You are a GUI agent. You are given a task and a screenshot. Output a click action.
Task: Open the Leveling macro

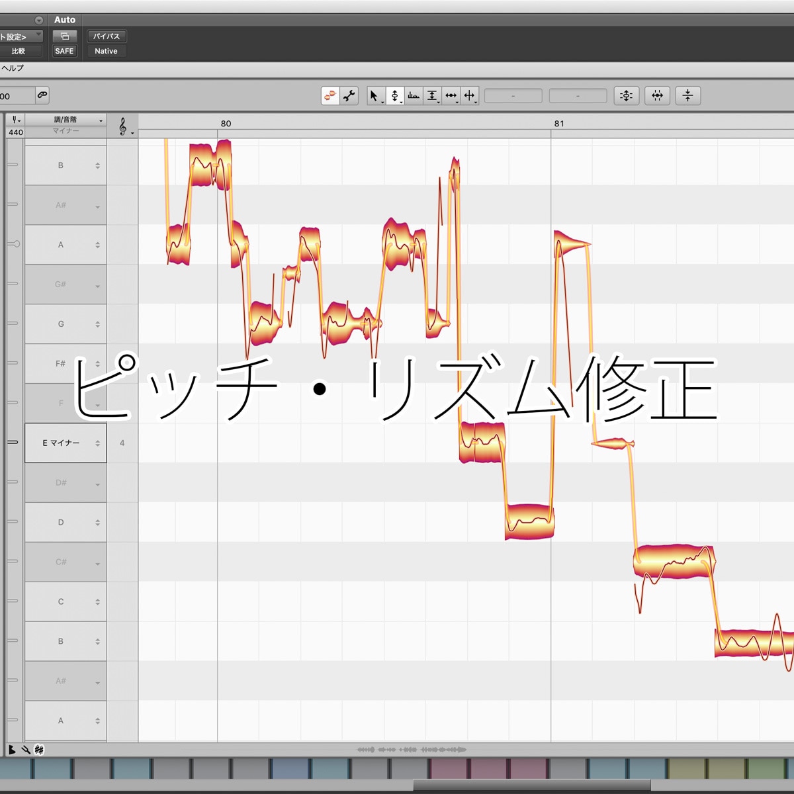[x=688, y=96]
